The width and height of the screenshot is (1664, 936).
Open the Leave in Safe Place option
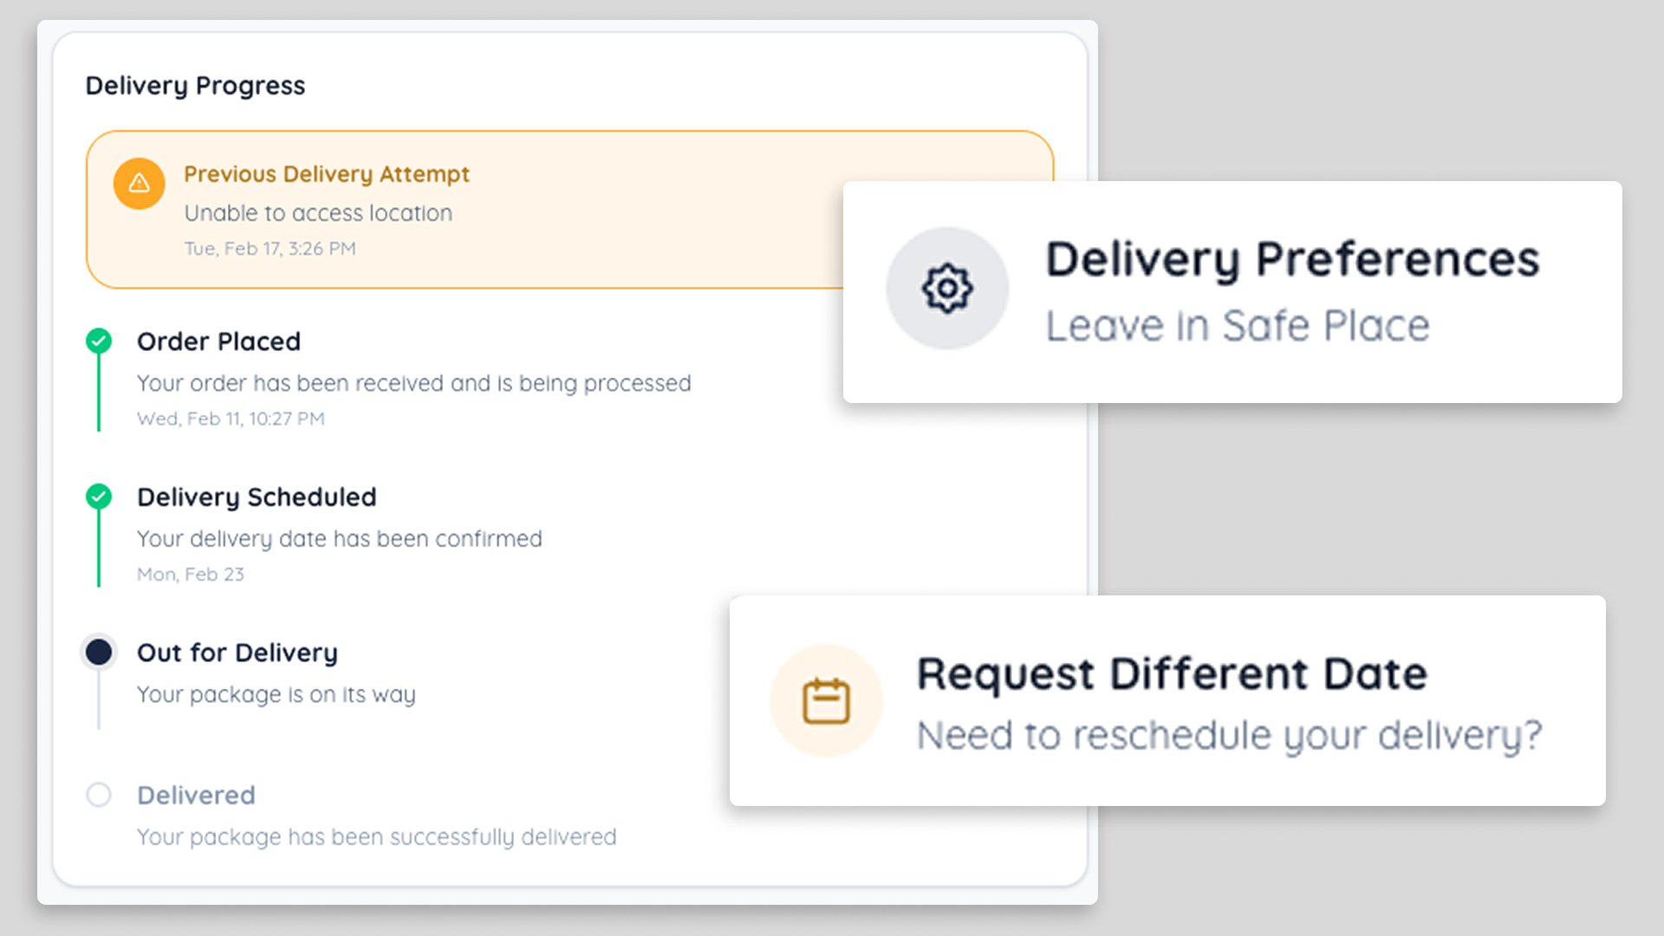point(1238,326)
